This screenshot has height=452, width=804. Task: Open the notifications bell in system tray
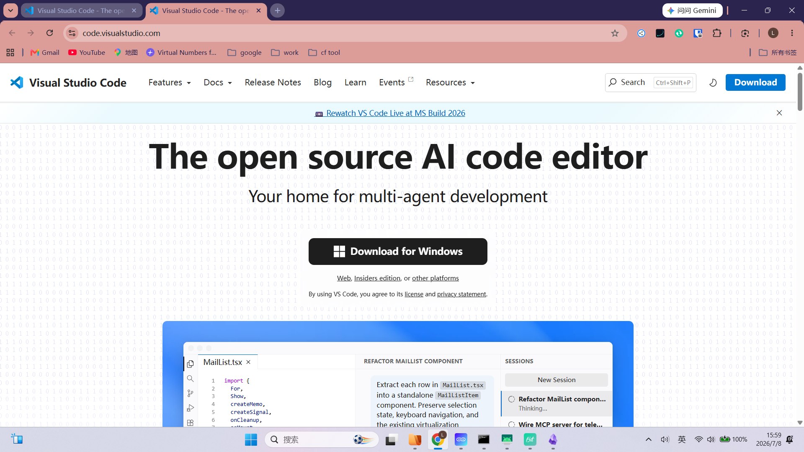click(x=790, y=439)
